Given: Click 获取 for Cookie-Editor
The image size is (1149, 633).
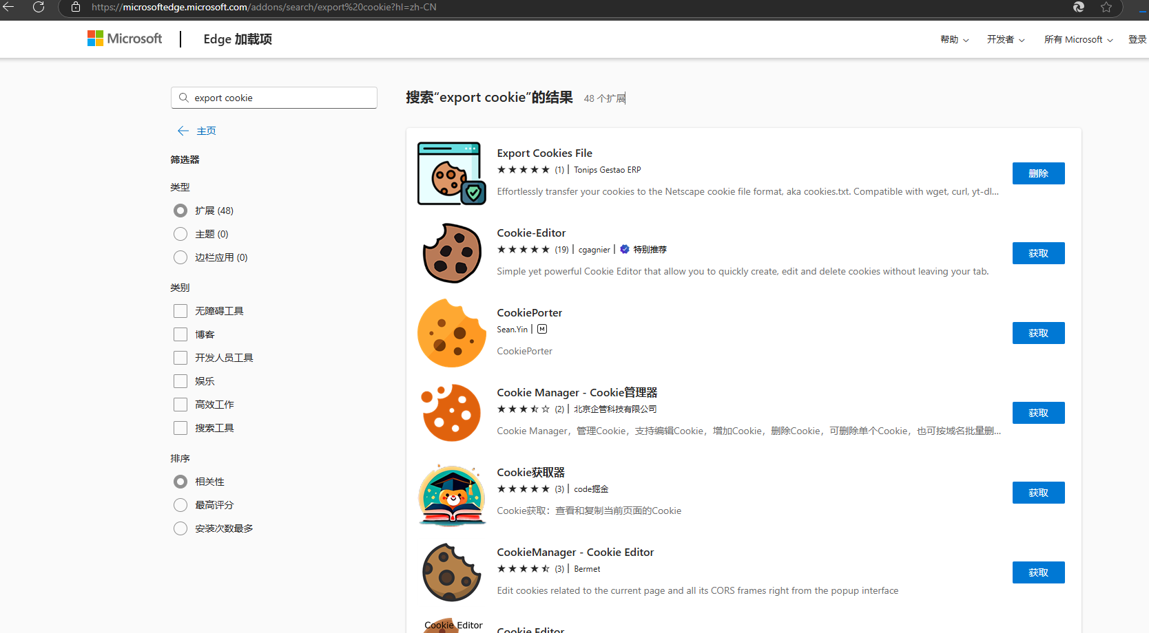Looking at the screenshot, I should [1038, 253].
